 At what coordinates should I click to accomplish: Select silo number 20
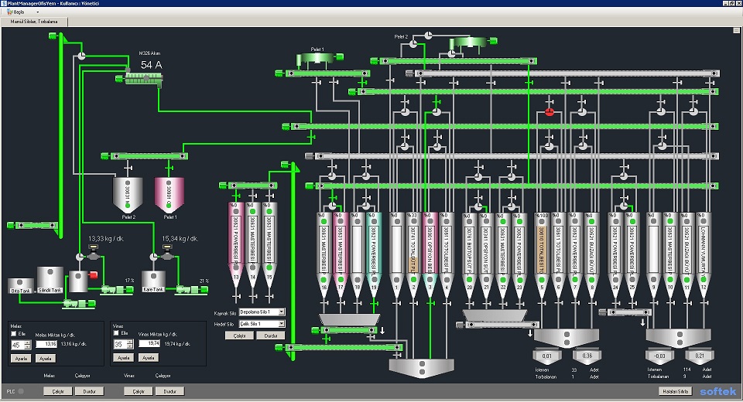[469, 254]
